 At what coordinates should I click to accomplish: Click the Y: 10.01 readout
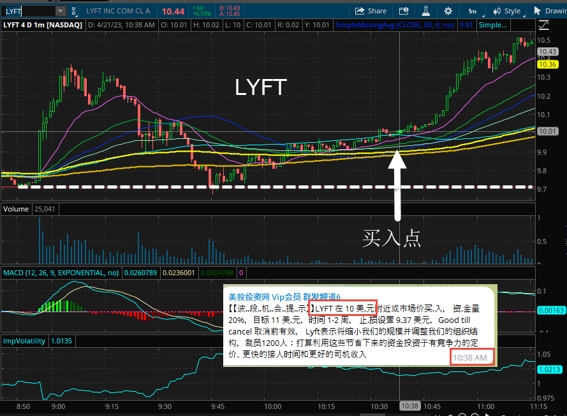click(x=317, y=25)
